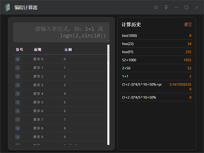Click the symbol 5 badge
Image resolution: width=204 pixels, height=153 pixels.
18,102
